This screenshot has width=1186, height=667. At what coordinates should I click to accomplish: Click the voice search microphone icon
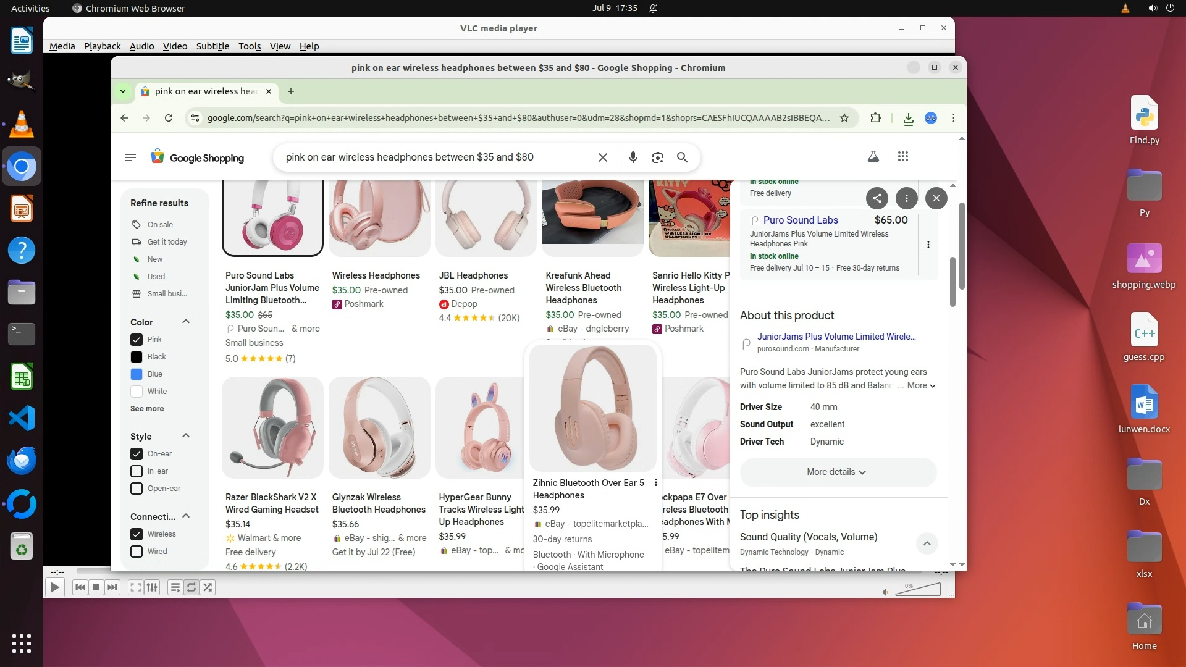tap(633, 157)
